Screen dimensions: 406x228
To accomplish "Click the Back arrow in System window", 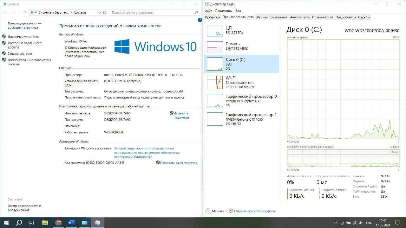I will click(x=5, y=13).
